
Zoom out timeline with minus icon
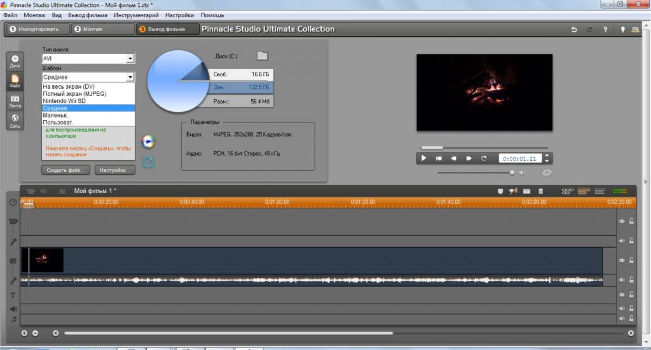36,333
